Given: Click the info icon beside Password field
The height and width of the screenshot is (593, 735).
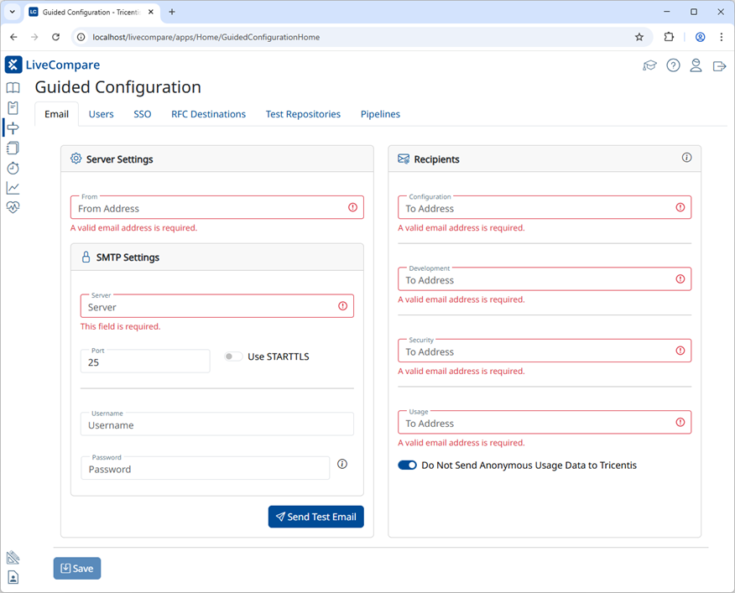Looking at the screenshot, I should point(341,463).
